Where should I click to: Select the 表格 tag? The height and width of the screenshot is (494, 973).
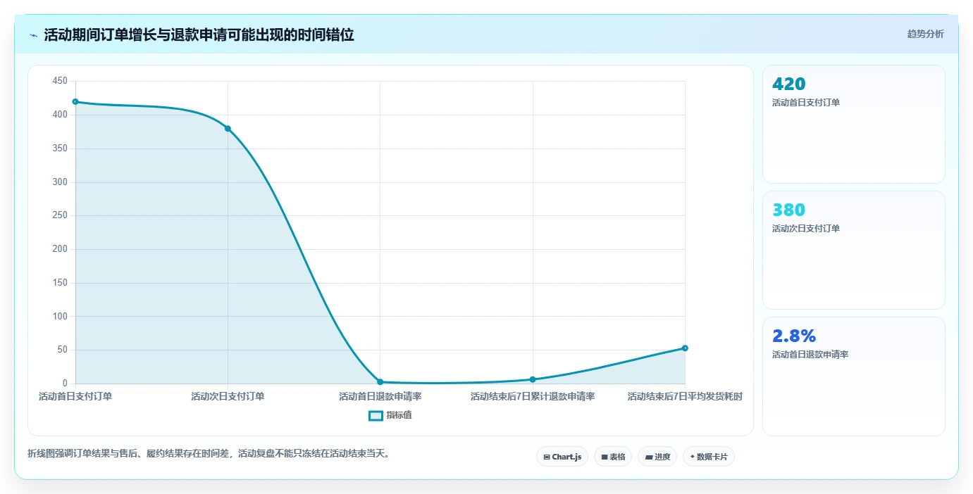point(613,457)
